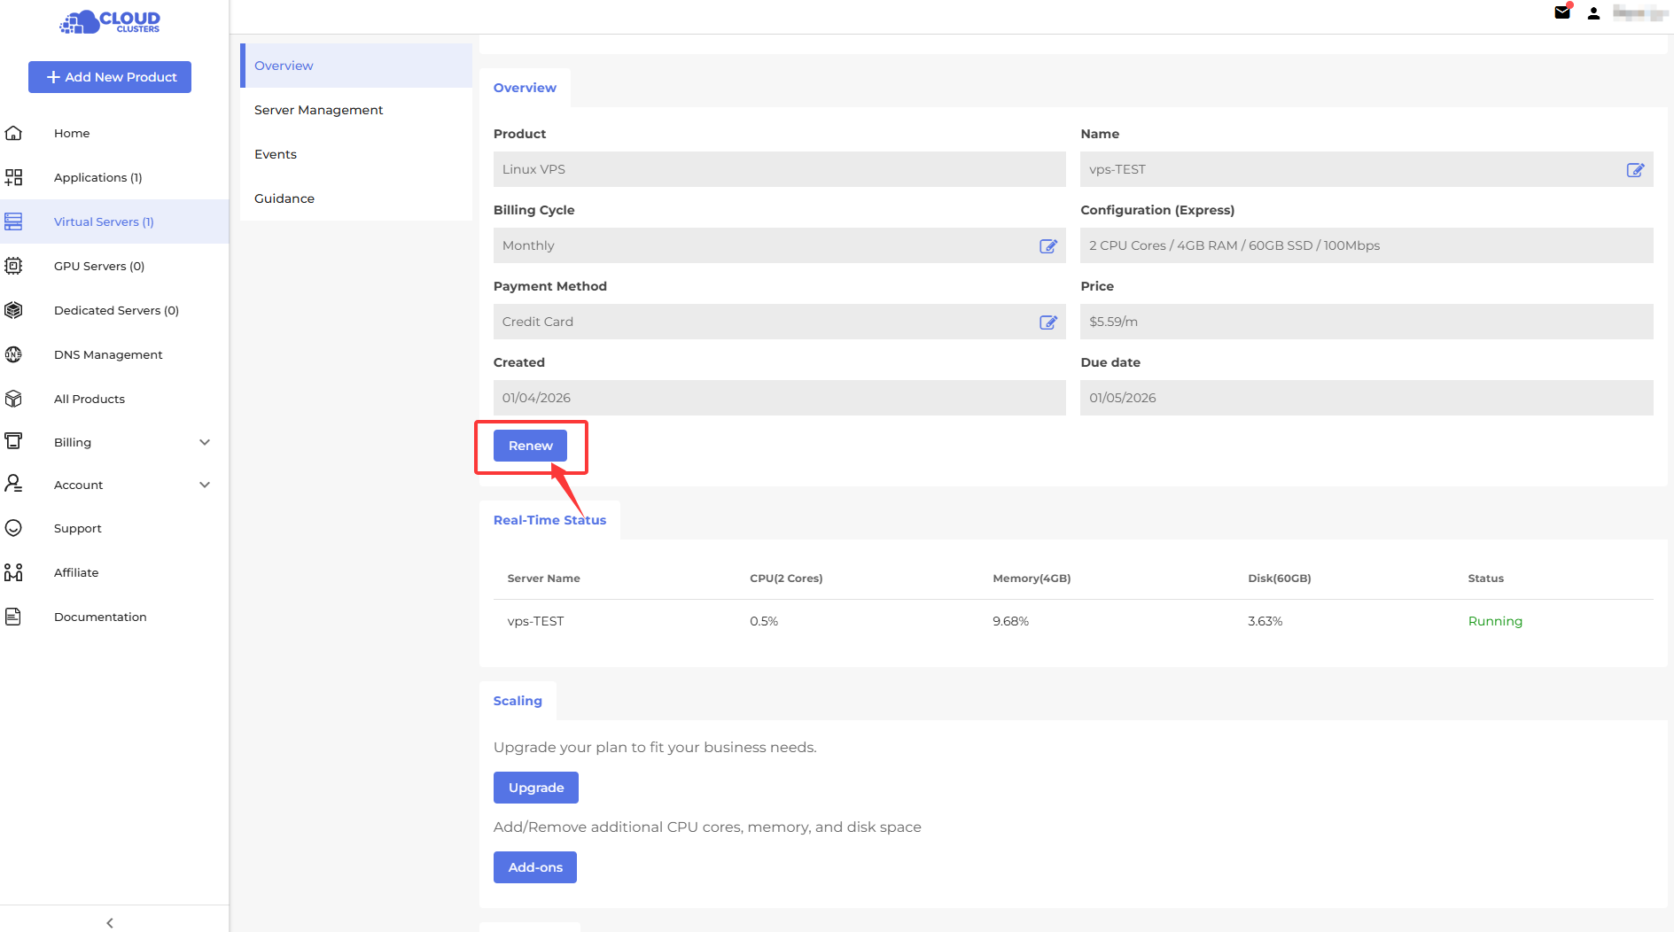Image resolution: width=1674 pixels, height=932 pixels.
Task: Edit the Billing Cycle with pencil icon
Action: [1047, 246]
